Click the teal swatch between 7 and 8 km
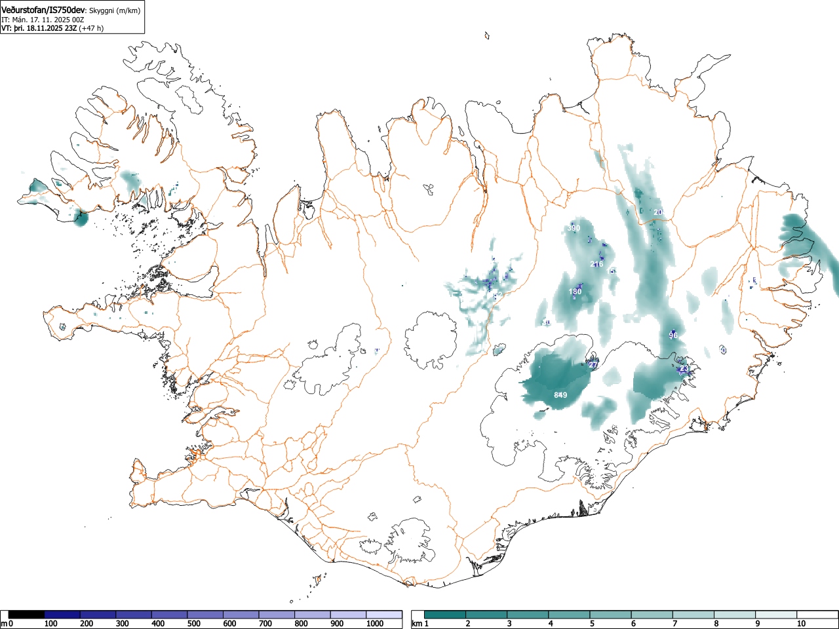The width and height of the screenshot is (839, 629). [x=693, y=615]
